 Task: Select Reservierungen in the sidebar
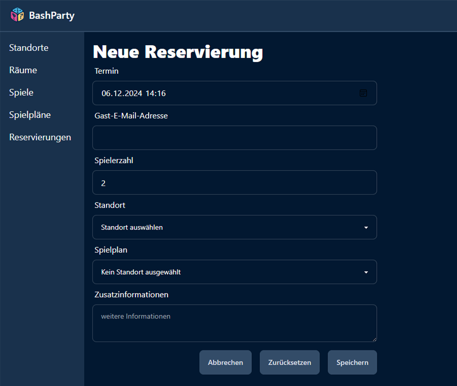coord(40,137)
